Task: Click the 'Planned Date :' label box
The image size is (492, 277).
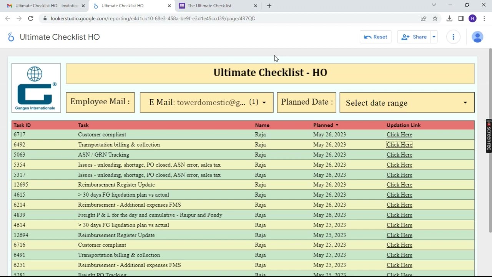Action: pos(307,102)
